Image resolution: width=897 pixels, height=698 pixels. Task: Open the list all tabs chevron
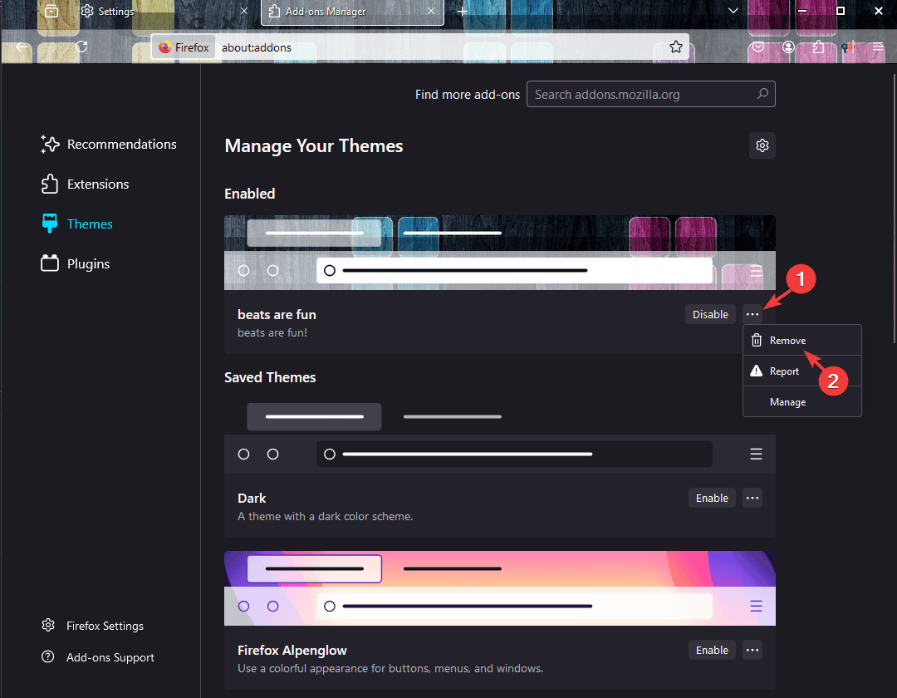733,11
